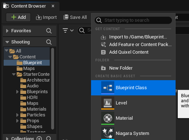Close the Content Browser tab
This screenshot has height=140, width=189.
coord(53,6)
